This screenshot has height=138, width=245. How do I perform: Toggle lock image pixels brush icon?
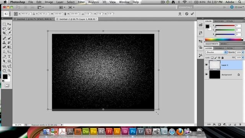click(216, 58)
